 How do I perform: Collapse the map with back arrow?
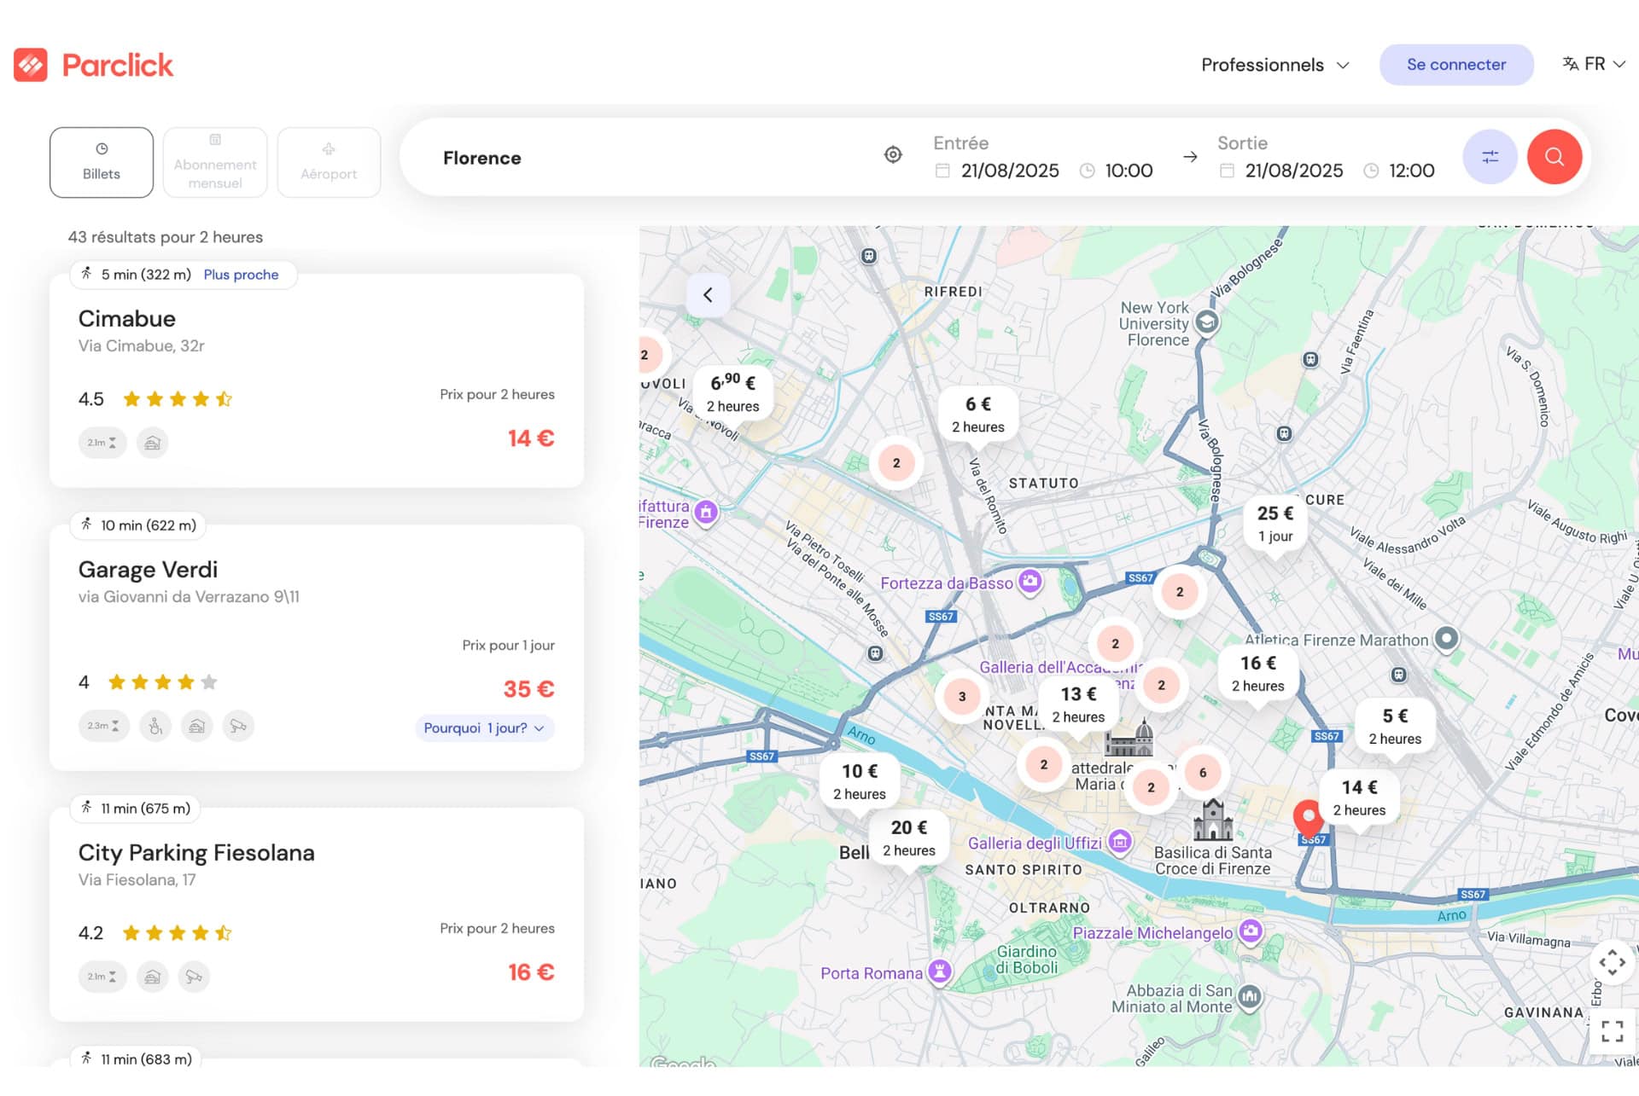[708, 295]
